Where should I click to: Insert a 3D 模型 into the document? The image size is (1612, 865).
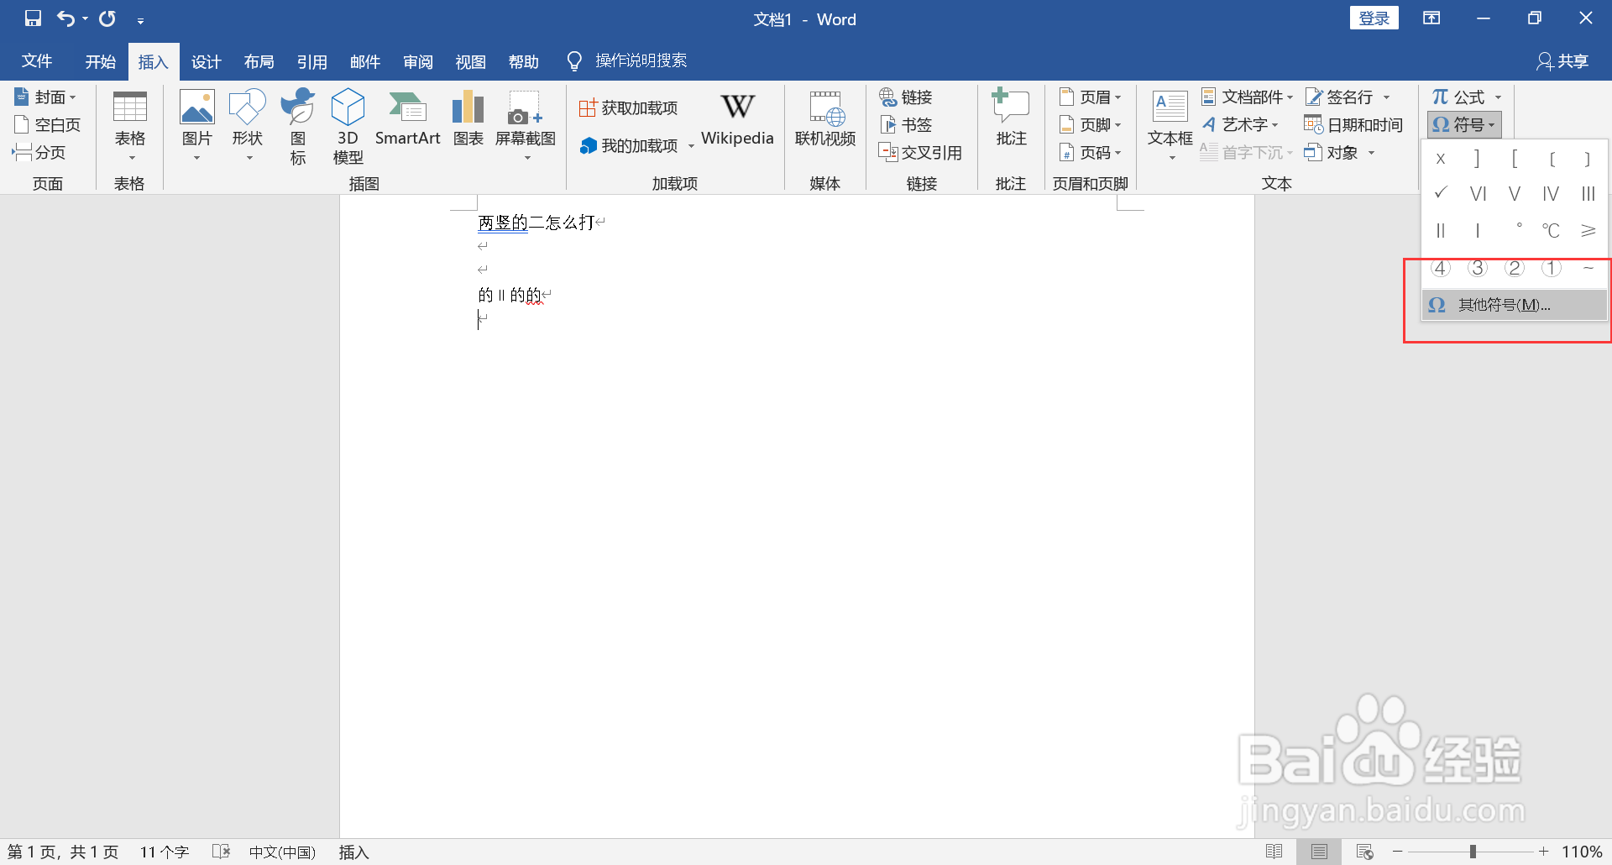pos(347,126)
